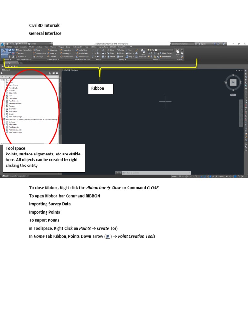The width and height of the screenshot is (248, 331).
Task: Expand the Palettes panel flyout
Action: [x=8, y=60]
